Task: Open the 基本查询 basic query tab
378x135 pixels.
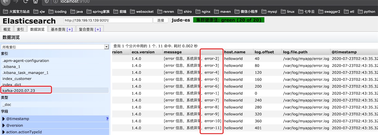Action: coord(61,29)
